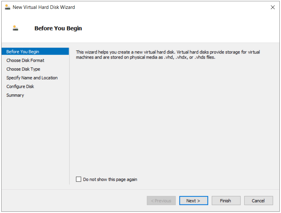Select the Before You Begin sidebar step
Screen dimensions: 281x213
pos(23,52)
